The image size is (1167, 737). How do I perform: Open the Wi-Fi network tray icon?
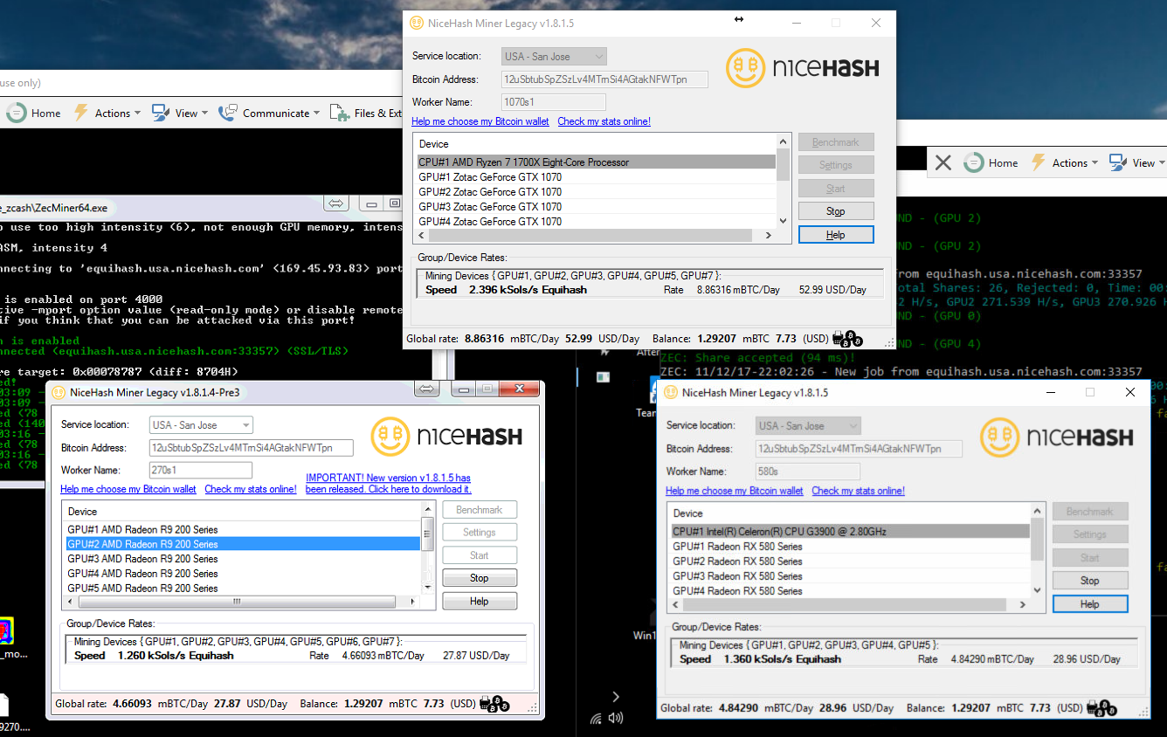(596, 719)
